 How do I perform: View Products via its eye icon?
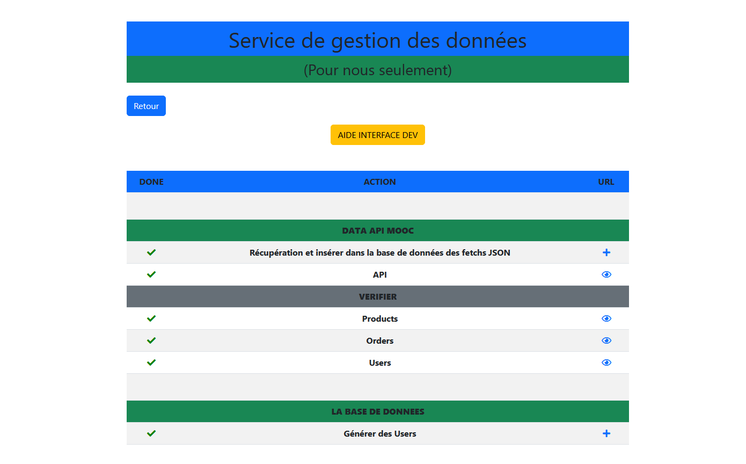point(606,318)
